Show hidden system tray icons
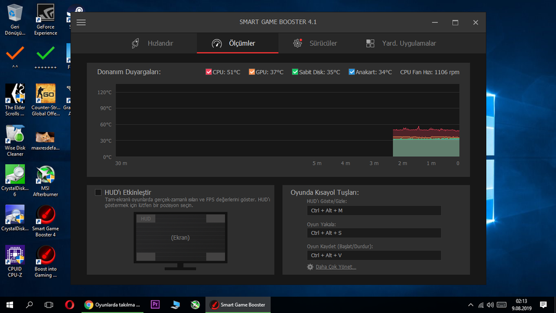556x313 pixels. coord(471,305)
